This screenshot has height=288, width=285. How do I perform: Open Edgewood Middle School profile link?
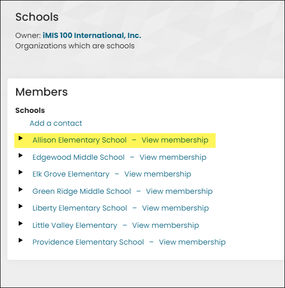[x=78, y=157]
